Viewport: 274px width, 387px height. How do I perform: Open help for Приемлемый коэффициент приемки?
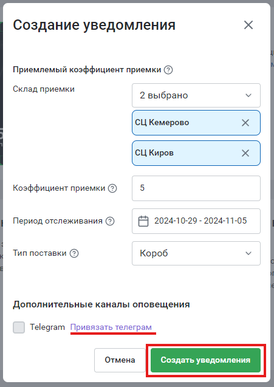[x=168, y=70]
